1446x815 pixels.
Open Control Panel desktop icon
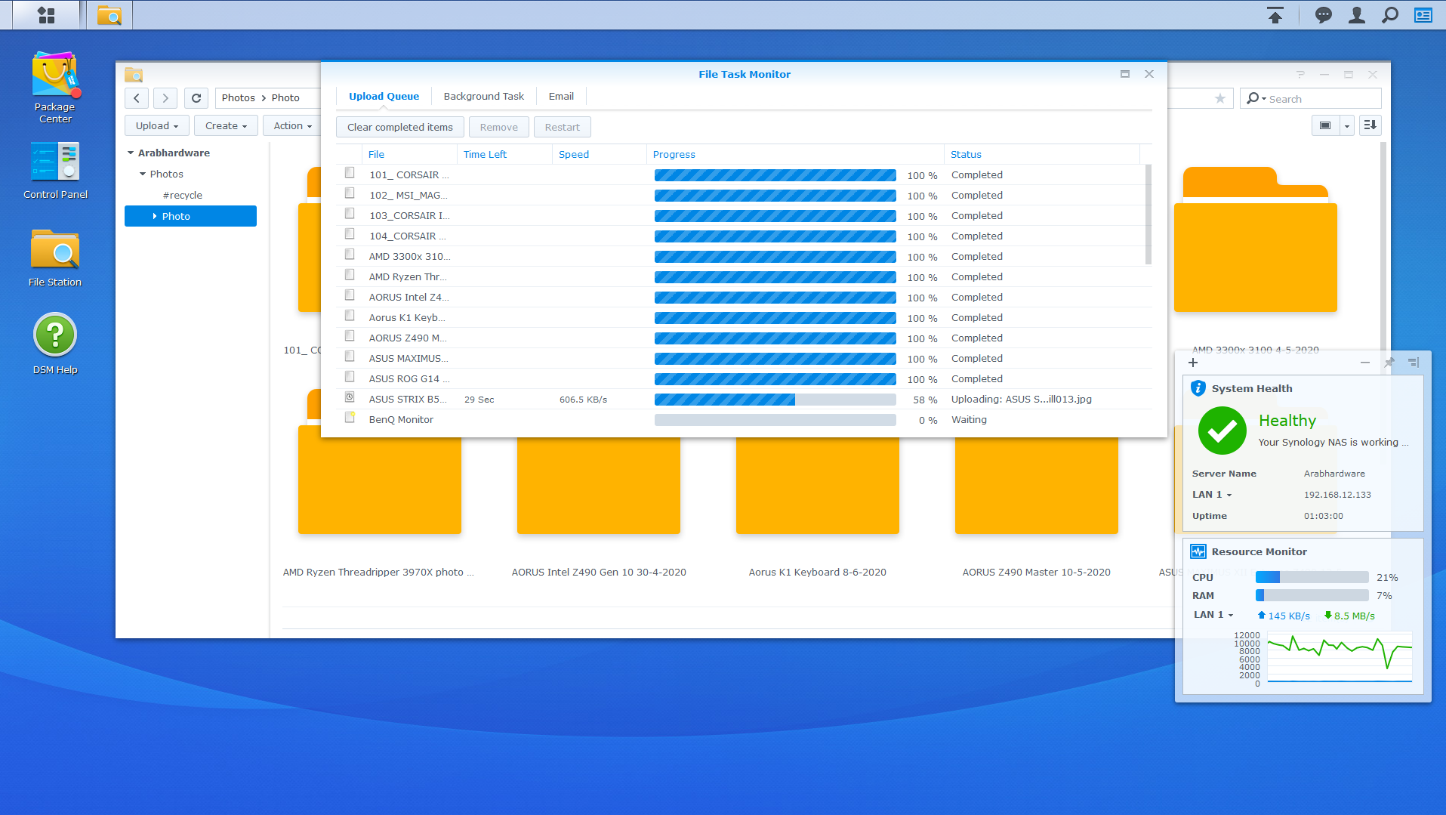point(55,171)
